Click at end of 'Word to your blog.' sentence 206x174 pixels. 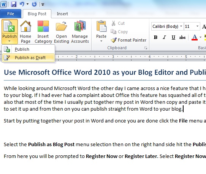(x=183, y=109)
